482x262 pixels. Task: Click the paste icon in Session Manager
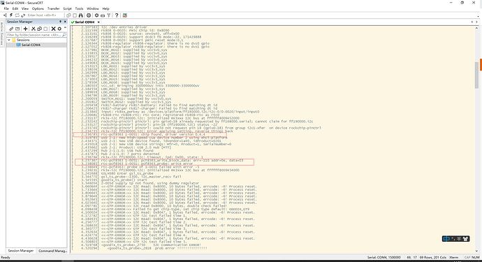(x=45, y=29)
